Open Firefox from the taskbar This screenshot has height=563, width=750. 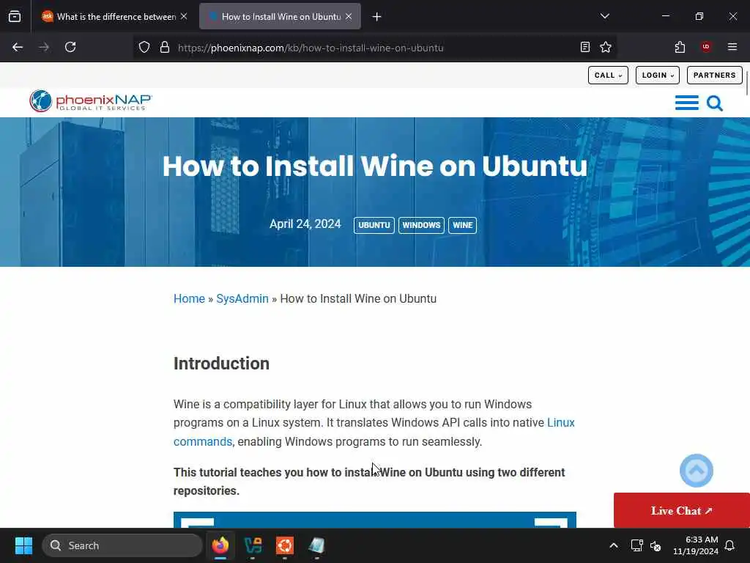220,545
